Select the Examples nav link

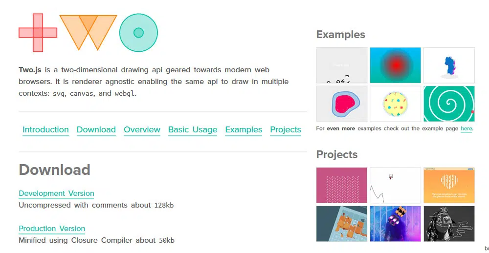click(244, 129)
